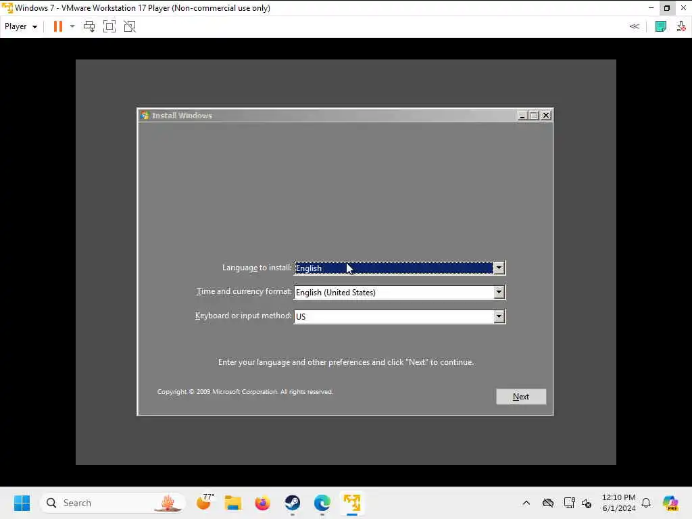
Task: Select the English language to install field
Action: tap(394, 268)
